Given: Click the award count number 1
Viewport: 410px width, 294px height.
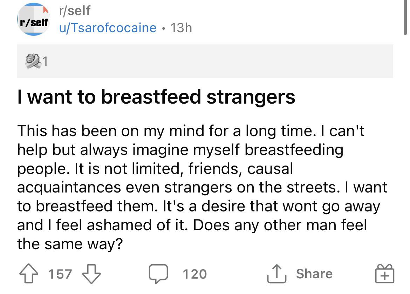Looking at the screenshot, I should coord(45,62).
